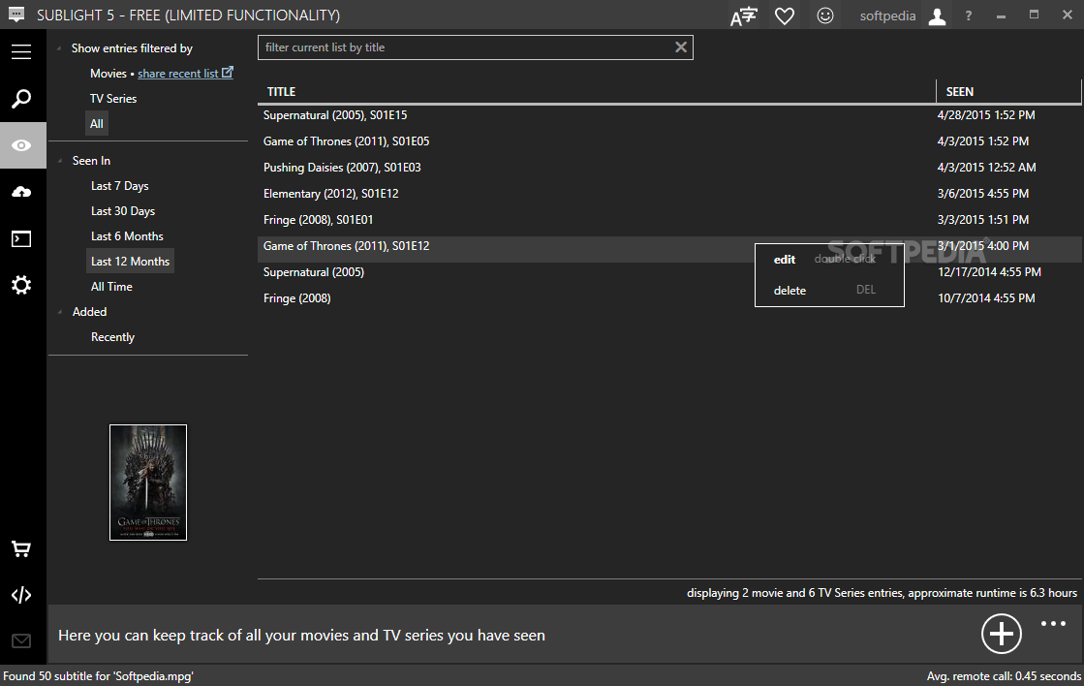The height and width of the screenshot is (686, 1084).
Task: Click 'Avg. remote call: 0.45 seconds' status
Action: click(1004, 676)
